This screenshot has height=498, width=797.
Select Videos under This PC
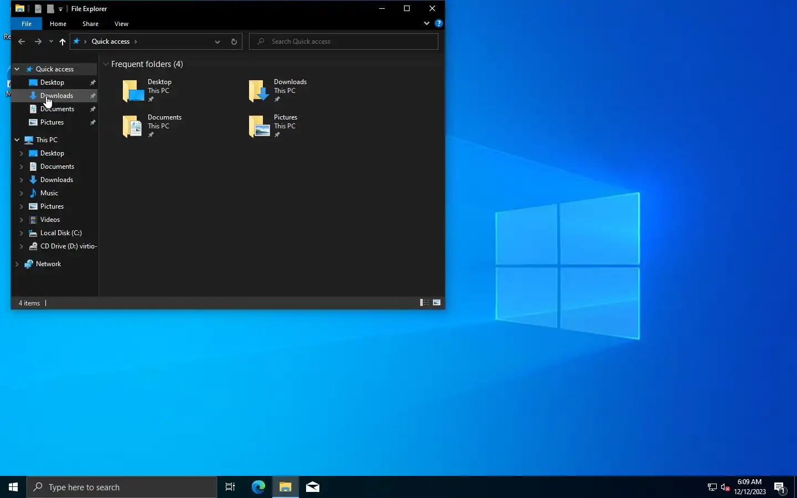click(x=50, y=220)
